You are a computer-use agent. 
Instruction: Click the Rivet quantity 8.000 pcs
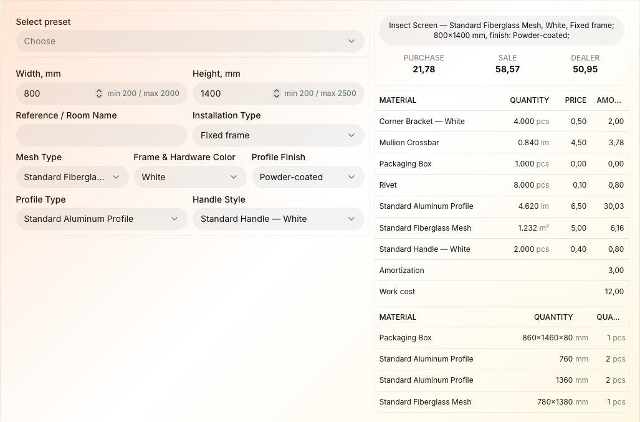(531, 185)
